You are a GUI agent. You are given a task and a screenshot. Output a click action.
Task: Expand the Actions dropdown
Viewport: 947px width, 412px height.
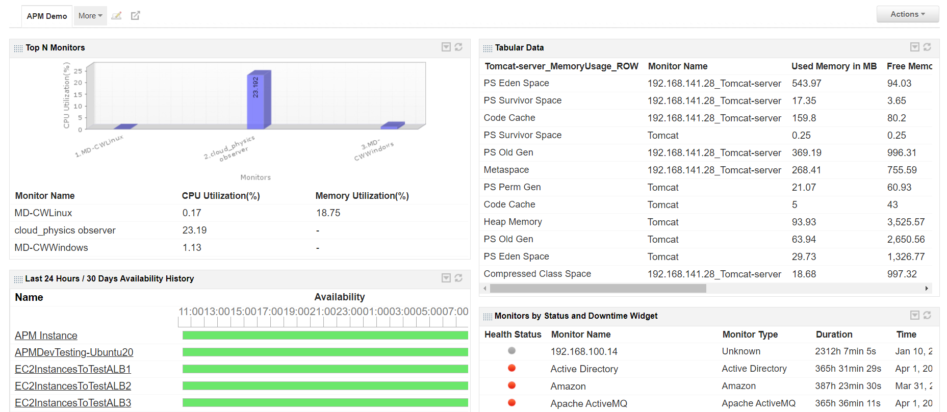click(907, 14)
